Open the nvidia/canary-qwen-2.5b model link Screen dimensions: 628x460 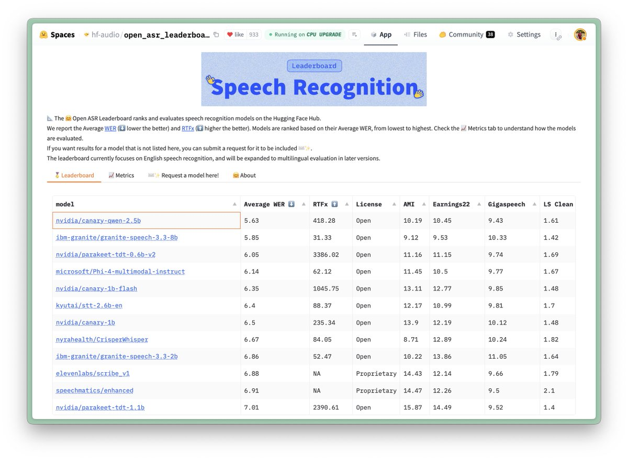coord(98,221)
